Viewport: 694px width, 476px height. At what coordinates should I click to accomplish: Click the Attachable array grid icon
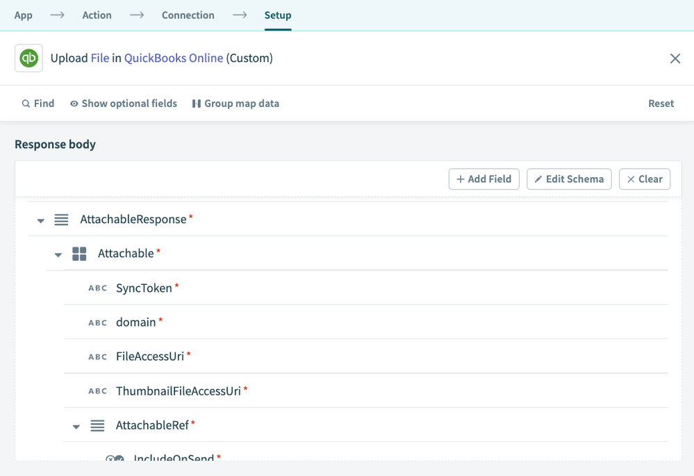coord(79,254)
